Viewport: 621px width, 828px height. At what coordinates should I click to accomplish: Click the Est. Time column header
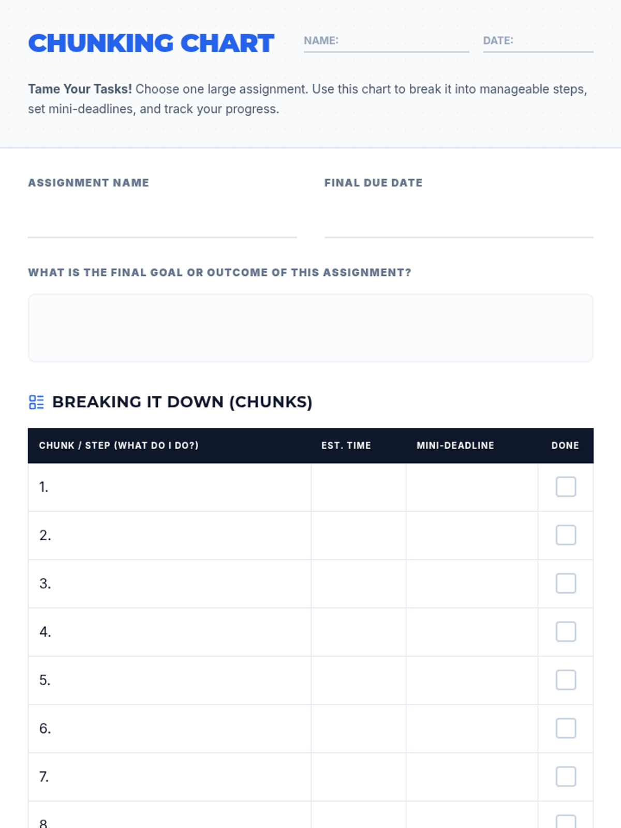[346, 446]
